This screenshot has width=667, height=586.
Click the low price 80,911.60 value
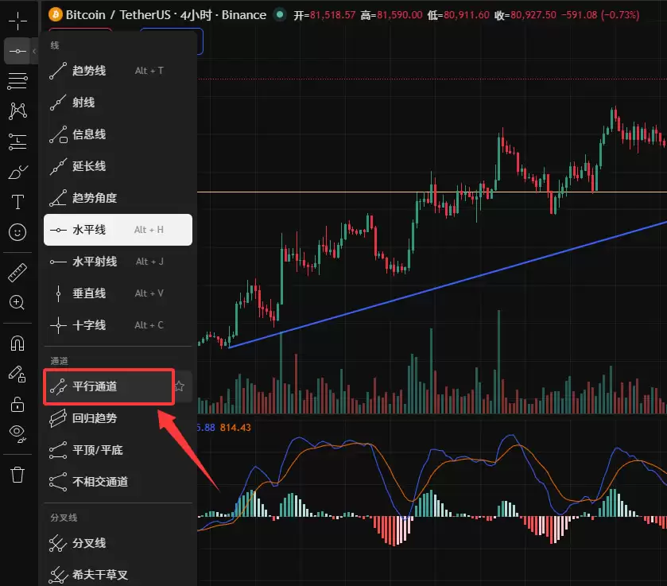click(x=466, y=15)
